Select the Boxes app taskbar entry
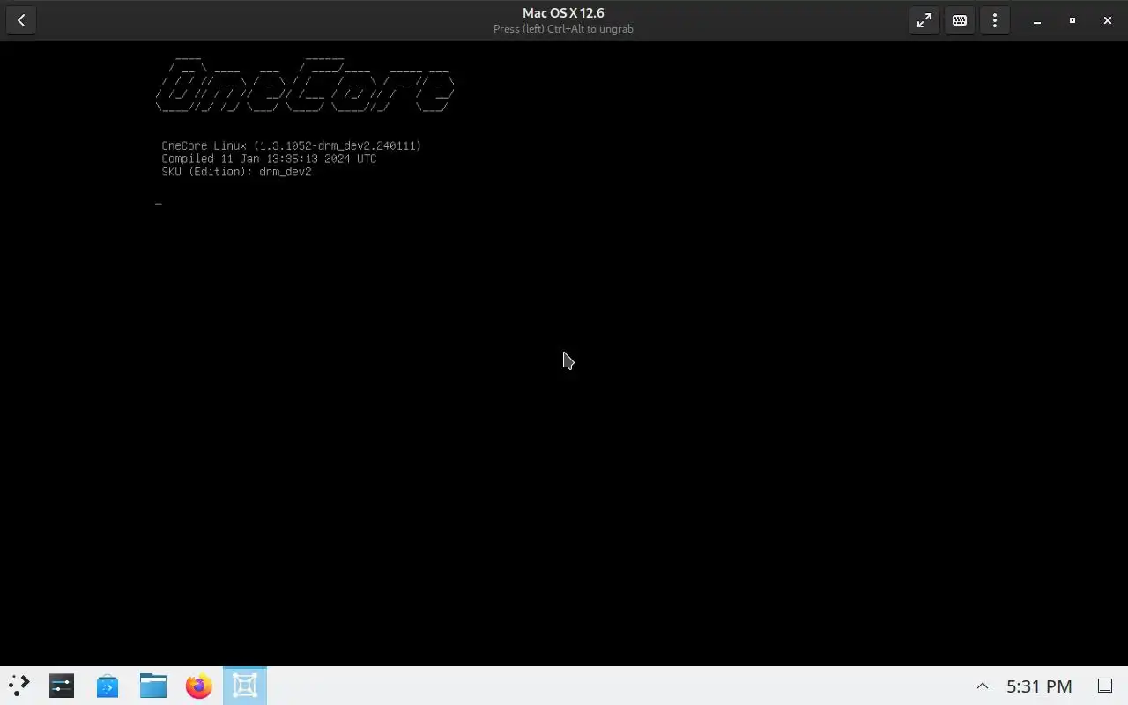This screenshot has width=1128, height=705. tap(245, 686)
